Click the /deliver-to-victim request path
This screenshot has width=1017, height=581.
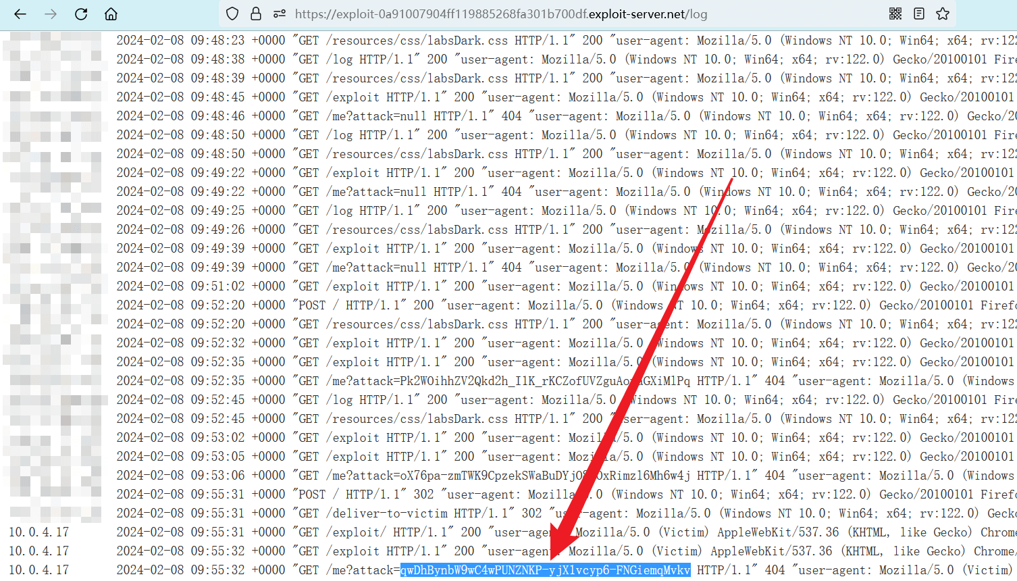(x=386, y=513)
